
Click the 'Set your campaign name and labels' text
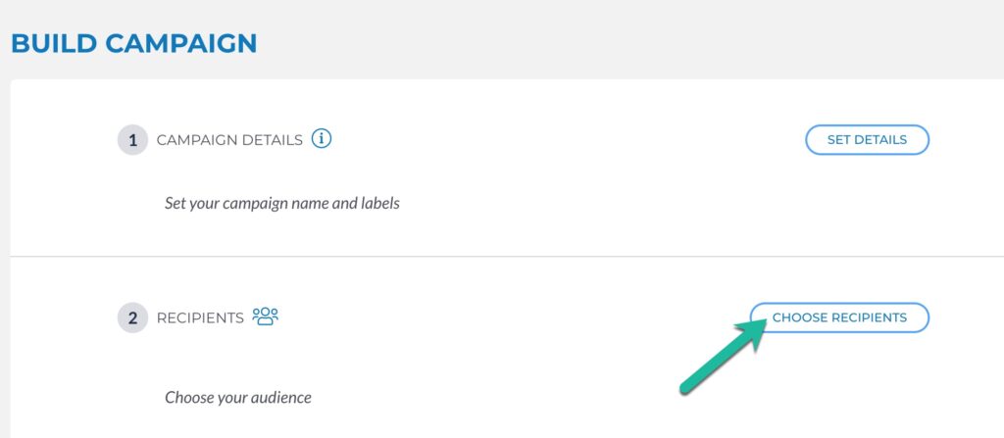pyautogui.click(x=282, y=204)
